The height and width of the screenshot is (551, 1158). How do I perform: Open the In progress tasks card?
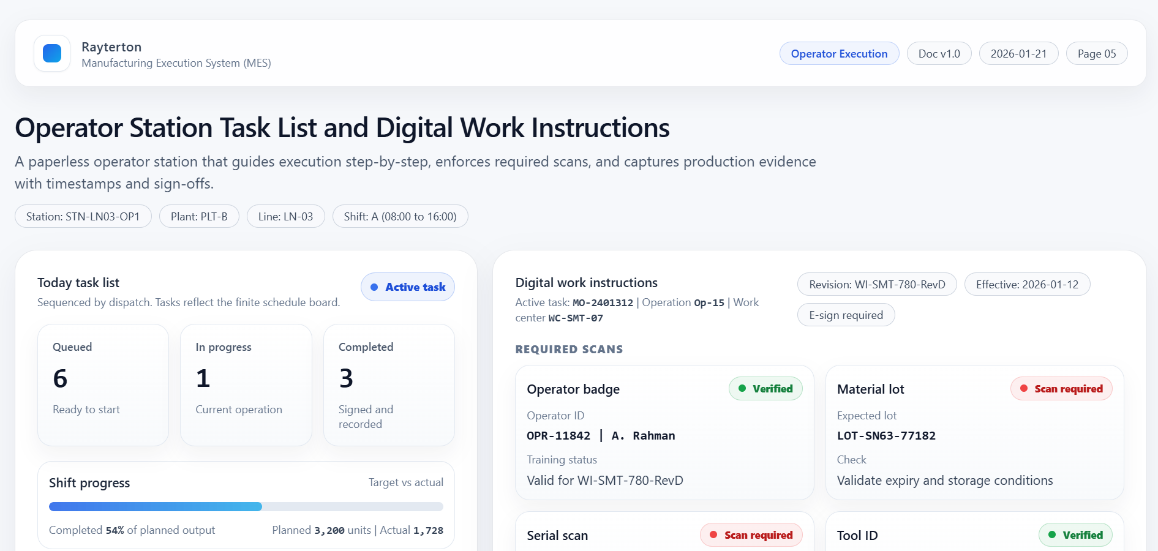246,384
